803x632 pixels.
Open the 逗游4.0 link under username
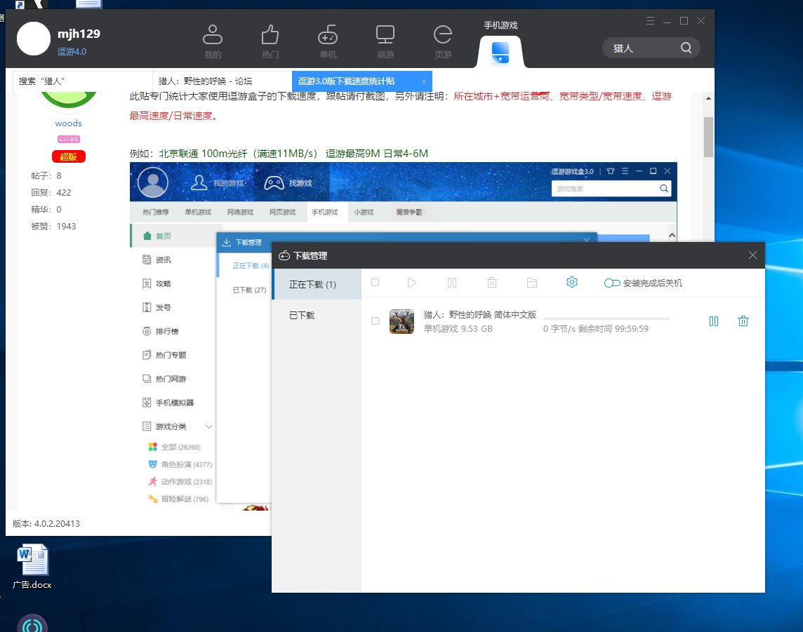point(72,52)
